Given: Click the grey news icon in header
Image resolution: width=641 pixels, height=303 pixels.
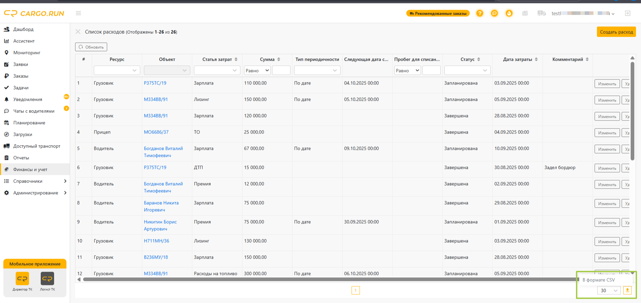Looking at the screenshot, I should coord(525,13).
